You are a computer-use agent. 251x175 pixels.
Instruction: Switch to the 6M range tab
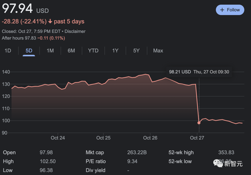71,51
